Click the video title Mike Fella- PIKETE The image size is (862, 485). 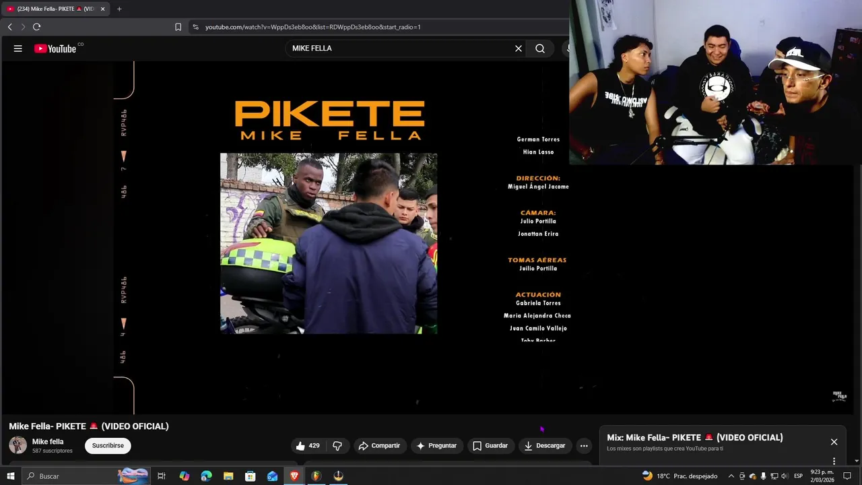(x=88, y=426)
